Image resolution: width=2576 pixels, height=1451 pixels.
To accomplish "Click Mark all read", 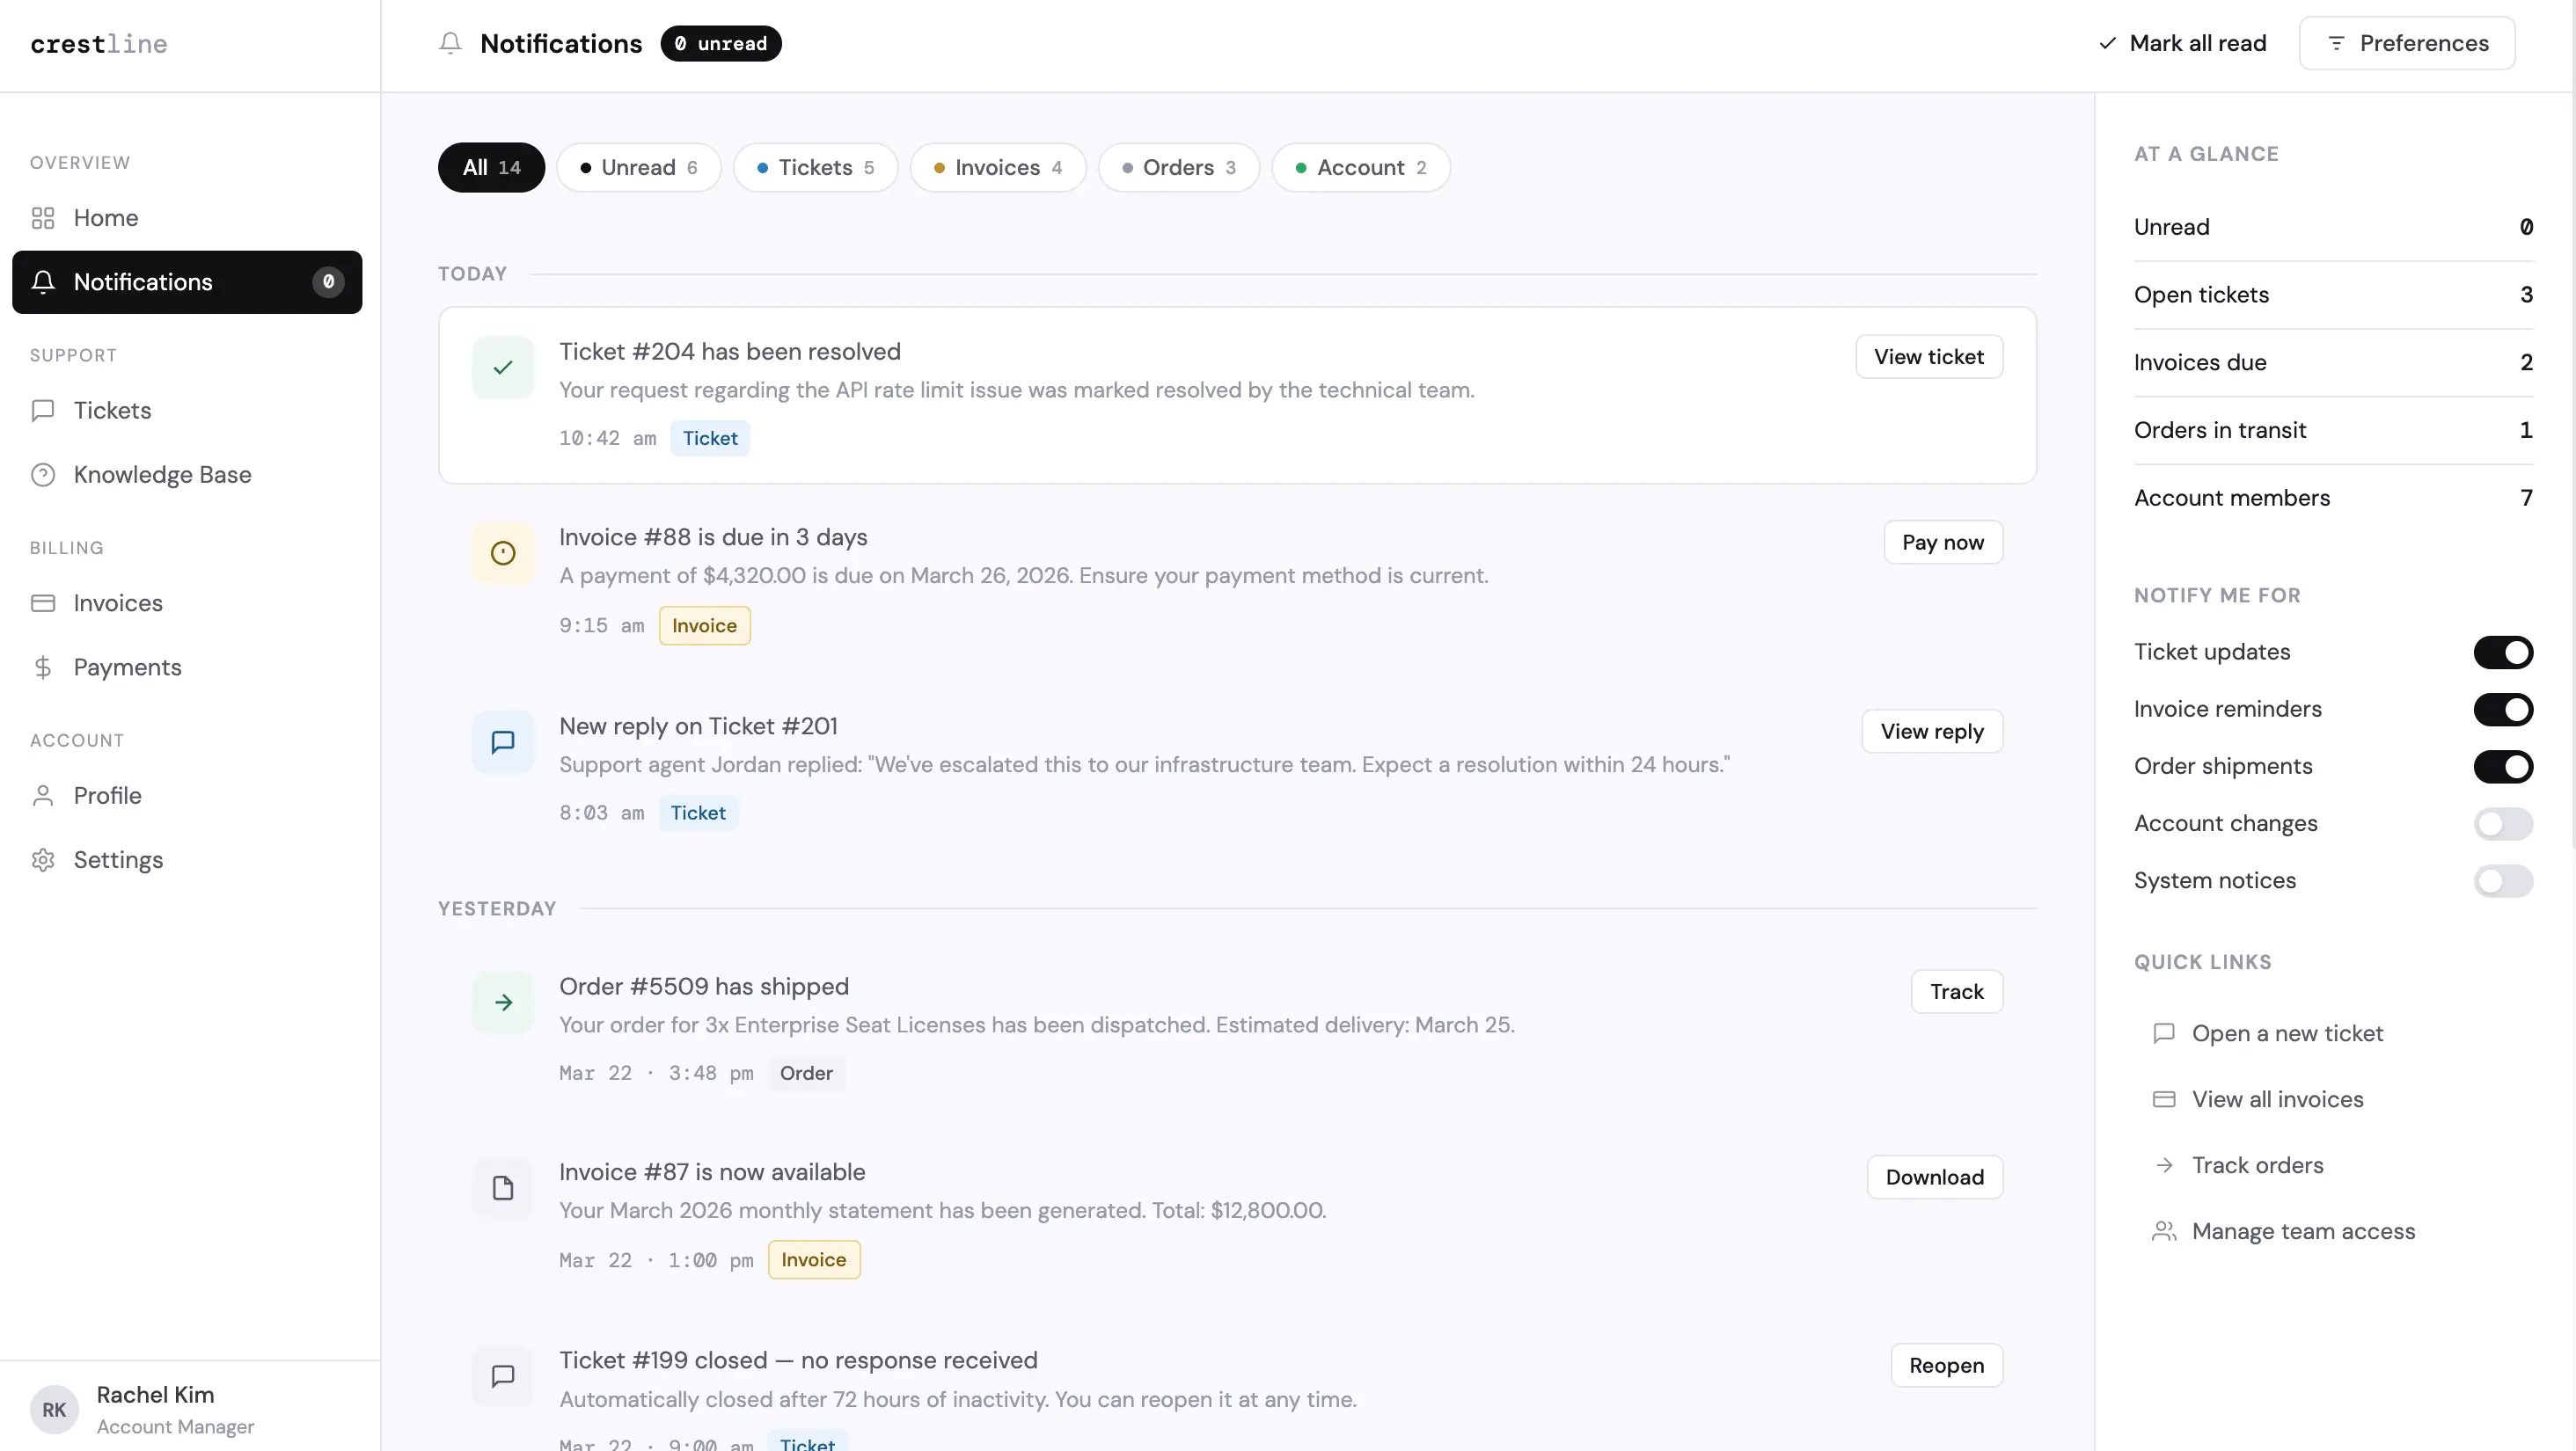I will point(2182,43).
